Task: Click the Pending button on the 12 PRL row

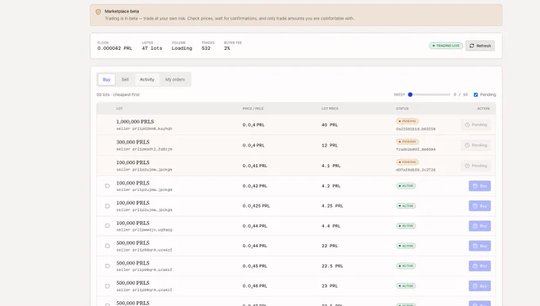Action: pyautogui.click(x=476, y=145)
